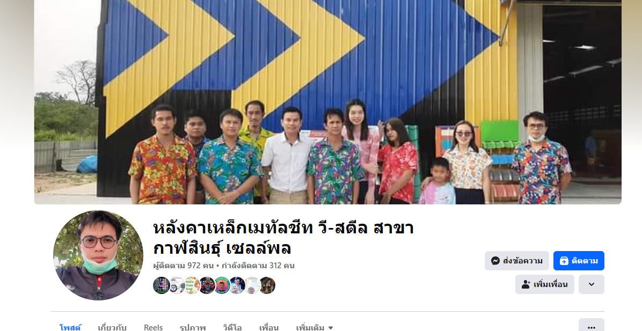Click the กำลังติดตาม 312 คน following link
The image size is (642, 331).
coord(258,266)
